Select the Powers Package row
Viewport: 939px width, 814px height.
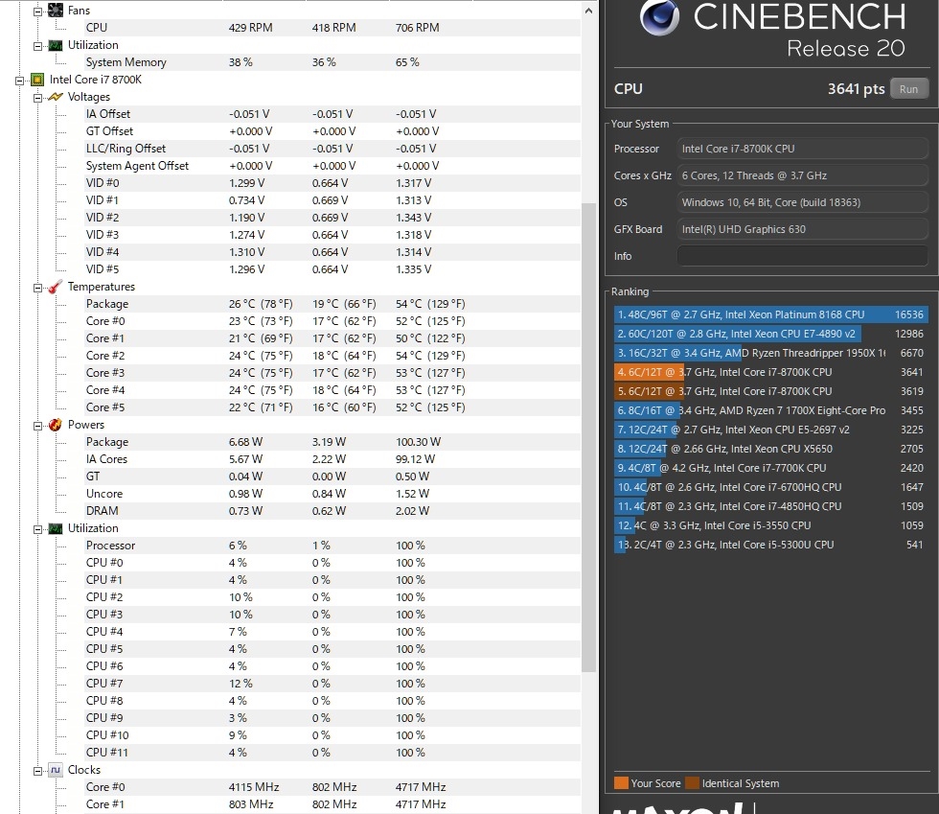(333, 442)
